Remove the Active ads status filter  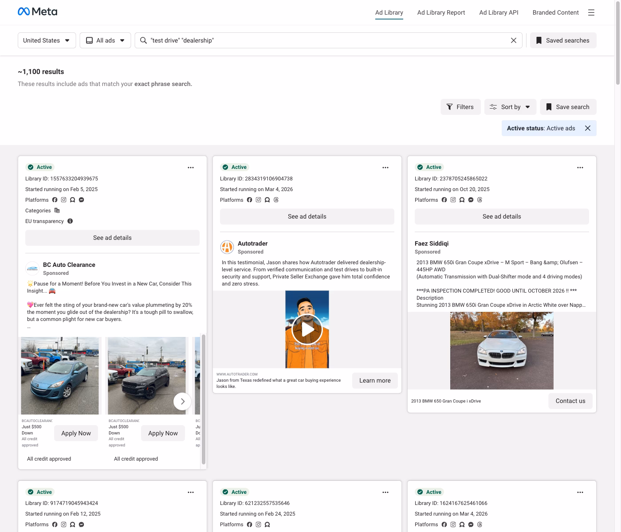point(588,128)
